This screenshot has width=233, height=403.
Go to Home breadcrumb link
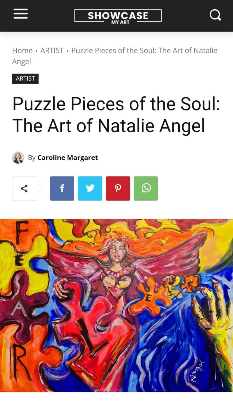tap(22, 51)
